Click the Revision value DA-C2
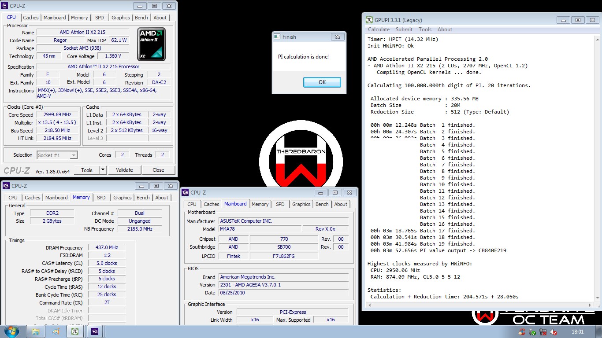 (159, 82)
